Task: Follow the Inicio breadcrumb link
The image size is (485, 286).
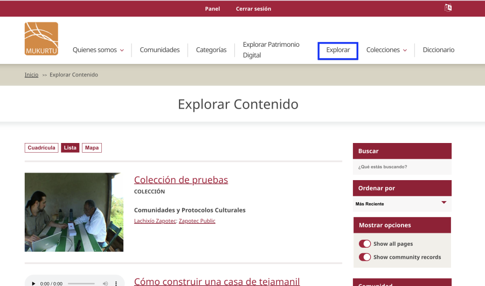Action: click(x=32, y=75)
